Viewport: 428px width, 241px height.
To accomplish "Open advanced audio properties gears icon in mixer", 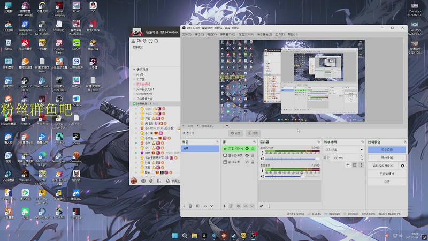I will coord(262,206).
